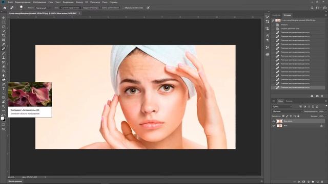Select the Crop tool
Screen dimensions: 328x184
[x=4, y=35]
